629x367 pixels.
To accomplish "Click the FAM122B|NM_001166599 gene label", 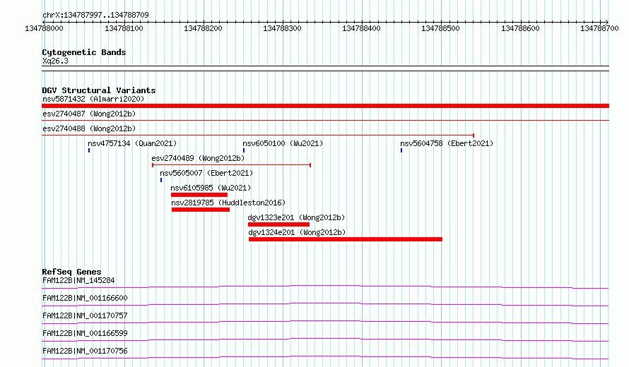I will point(85,333).
